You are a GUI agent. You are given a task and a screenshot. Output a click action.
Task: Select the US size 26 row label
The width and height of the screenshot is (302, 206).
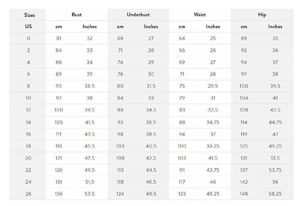pos(28,194)
